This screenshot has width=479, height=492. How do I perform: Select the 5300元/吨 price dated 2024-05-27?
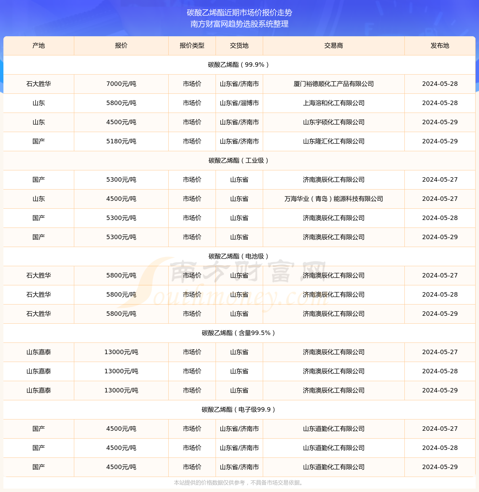[x=121, y=180]
